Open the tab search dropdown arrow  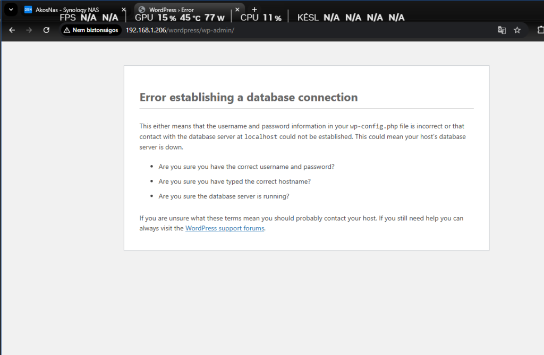10,10
